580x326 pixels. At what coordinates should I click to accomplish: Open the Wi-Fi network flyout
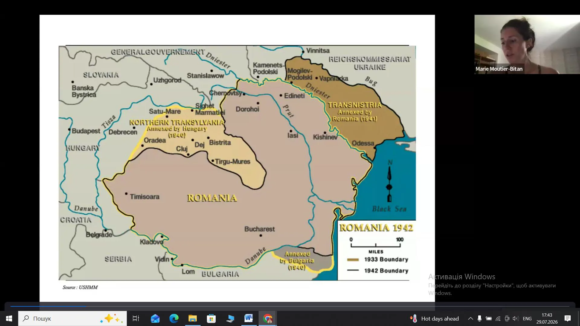(498, 318)
